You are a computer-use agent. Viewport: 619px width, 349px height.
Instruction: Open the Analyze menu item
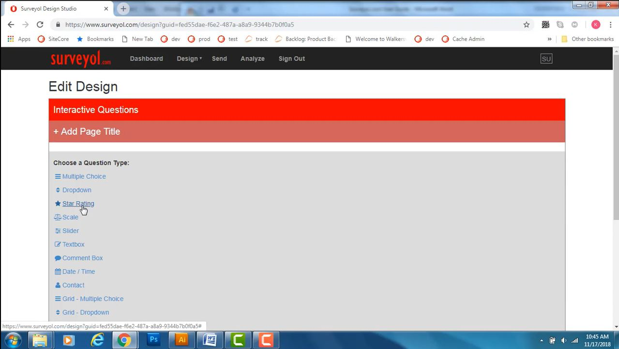253,58
